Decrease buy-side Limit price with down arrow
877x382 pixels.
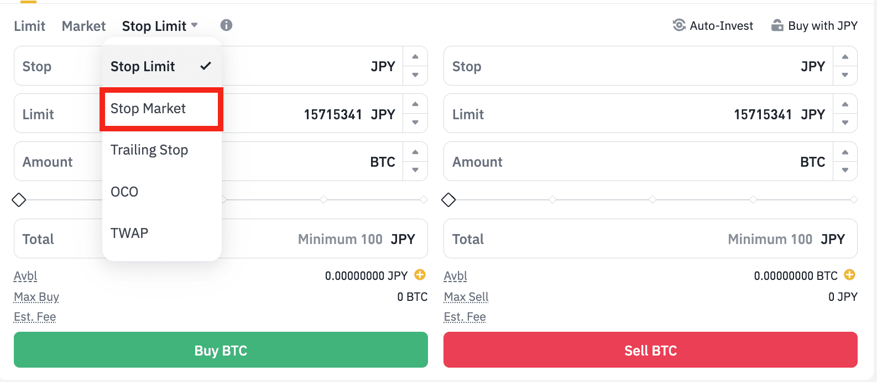(x=415, y=123)
